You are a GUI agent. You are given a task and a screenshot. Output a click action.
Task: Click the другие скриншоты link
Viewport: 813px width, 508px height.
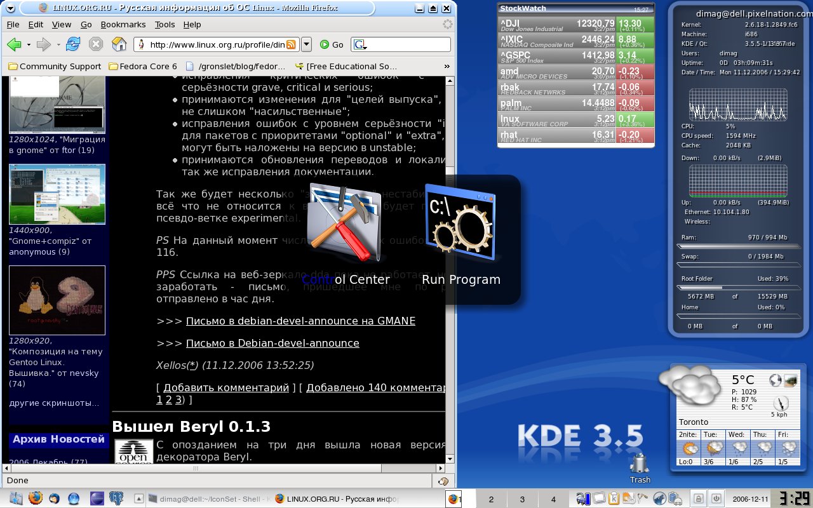pos(54,403)
